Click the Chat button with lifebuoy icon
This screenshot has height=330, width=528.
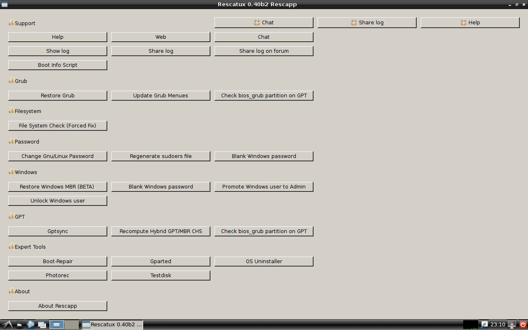pos(264,23)
